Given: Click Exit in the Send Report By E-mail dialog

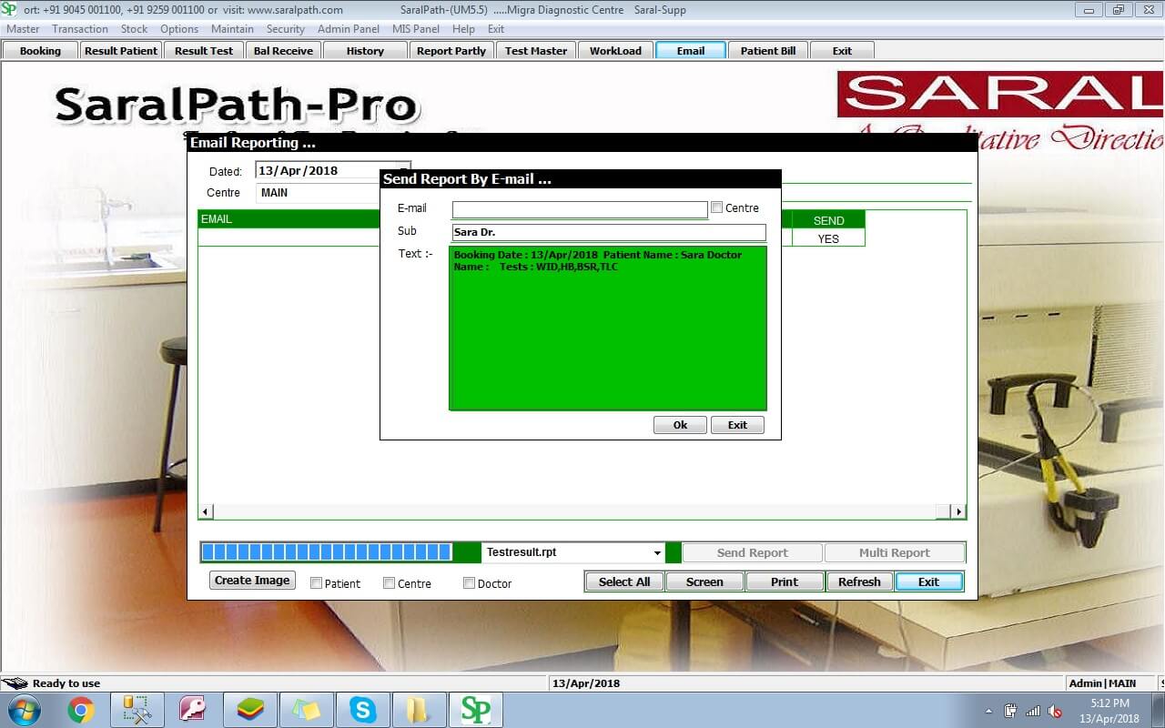Looking at the screenshot, I should (x=737, y=425).
